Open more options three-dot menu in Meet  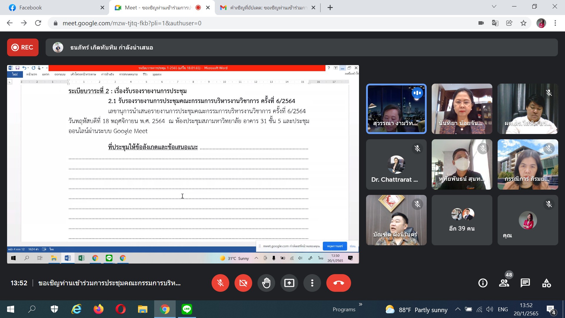[312, 283]
